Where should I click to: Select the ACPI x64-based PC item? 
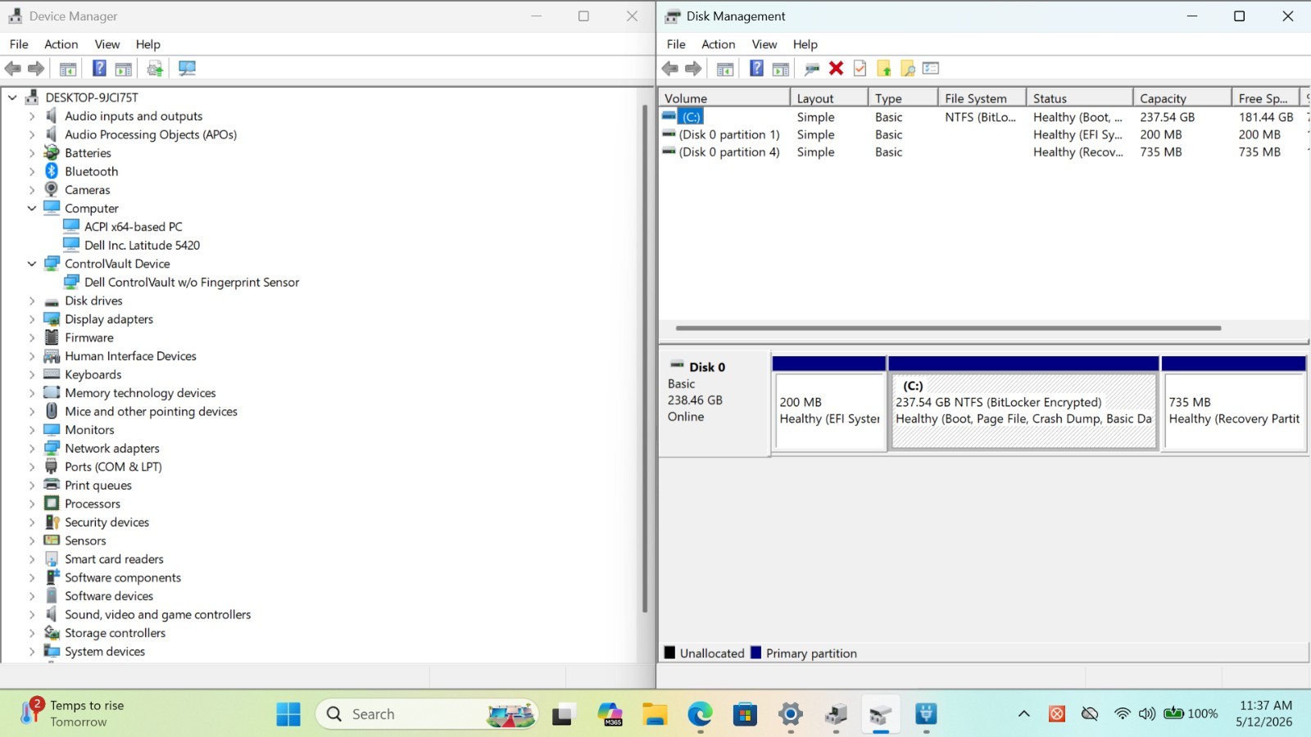pos(133,227)
